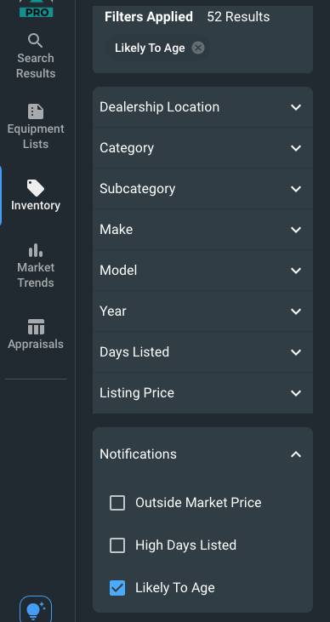Enable the Outside Market Price checkbox
The width and height of the screenshot is (330, 622).
pos(117,503)
